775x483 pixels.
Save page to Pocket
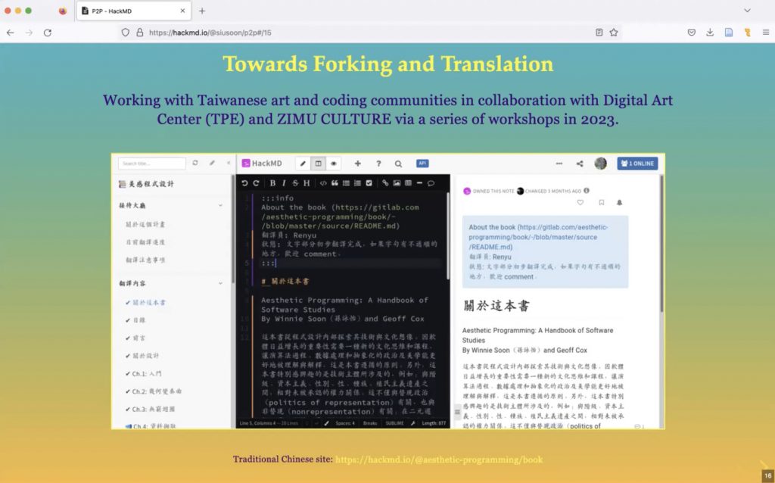[692, 33]
